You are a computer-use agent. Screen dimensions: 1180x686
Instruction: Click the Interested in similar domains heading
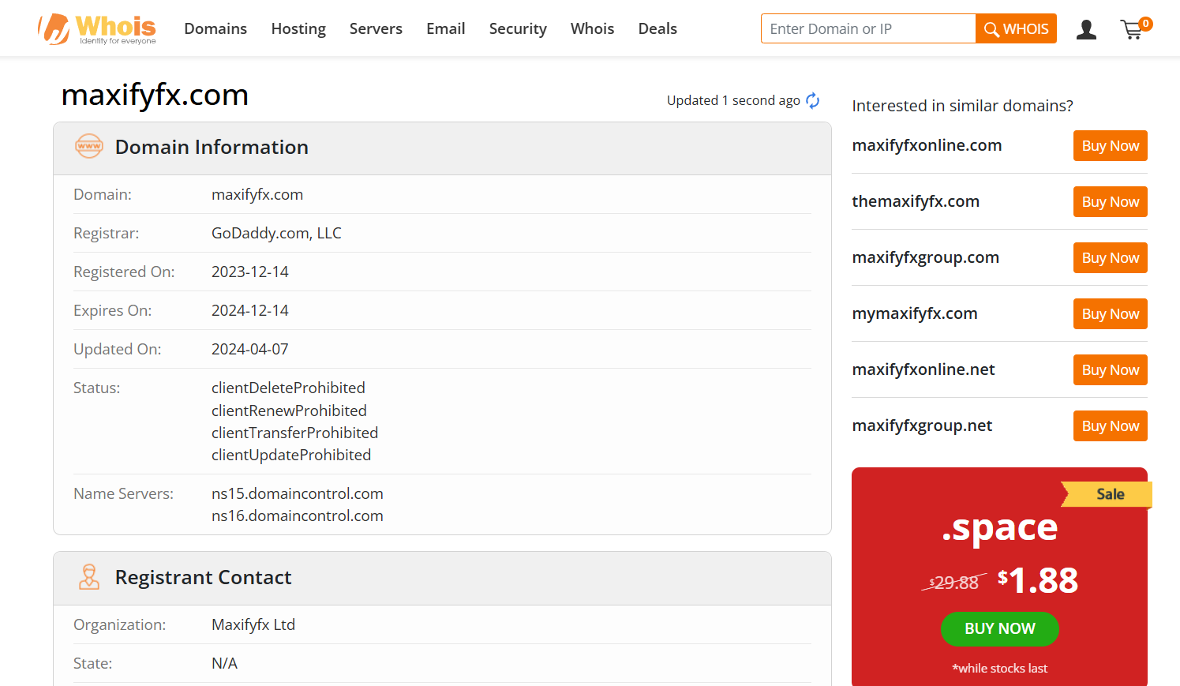click(963, 106)
